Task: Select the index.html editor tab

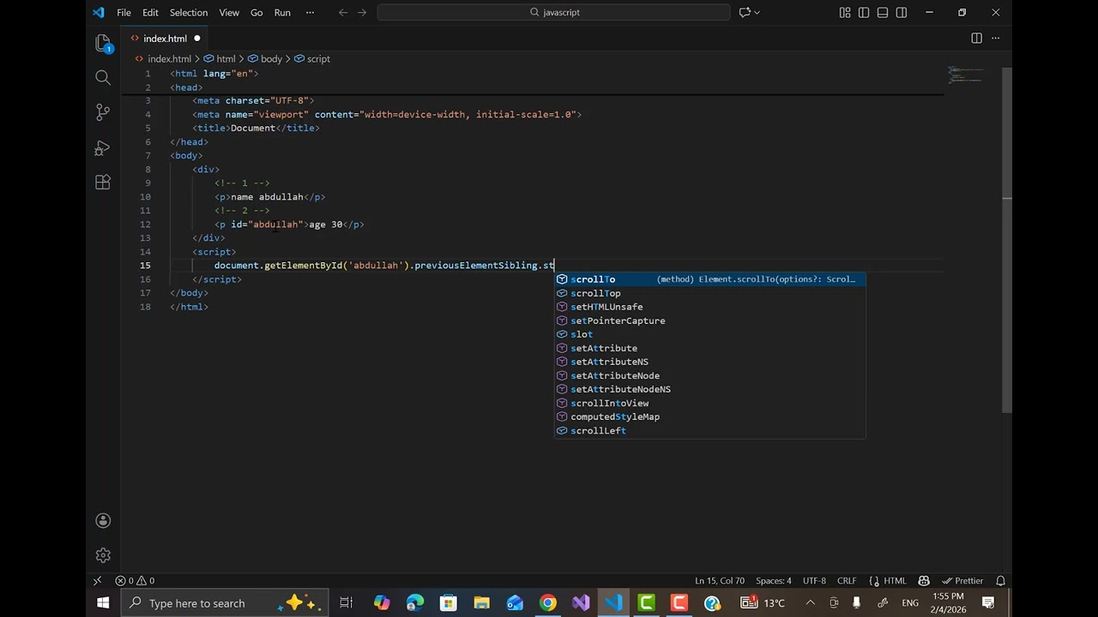Action: [x=165, y=38]
